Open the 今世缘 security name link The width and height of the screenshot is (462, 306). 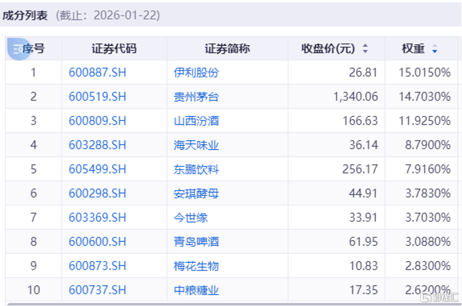(x=190, y=217)
